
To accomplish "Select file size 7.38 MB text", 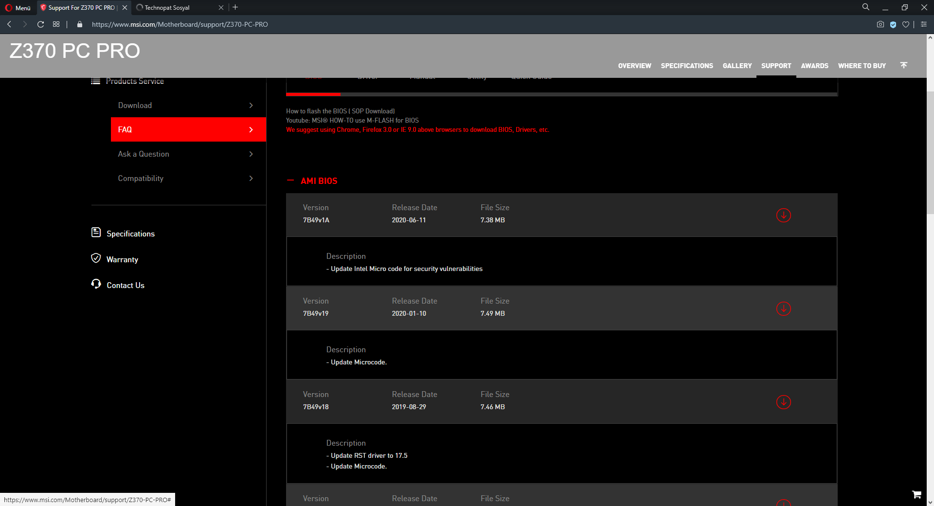I will point(493,220).
